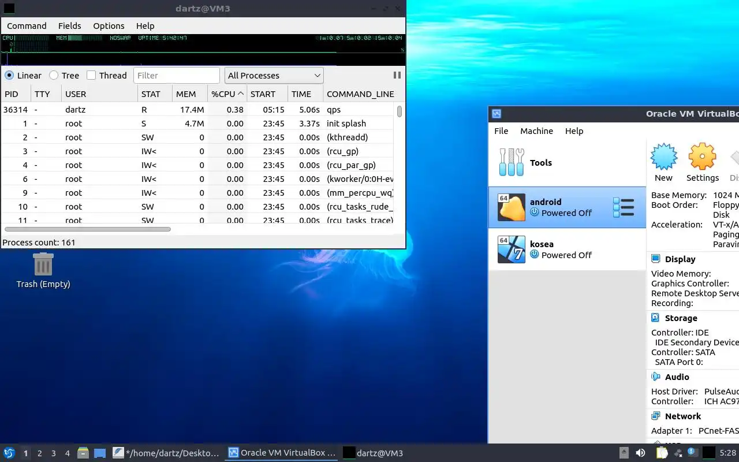
Task: Click the qps black tray icon
Action: pyautogui.click(x=709, y=453)
